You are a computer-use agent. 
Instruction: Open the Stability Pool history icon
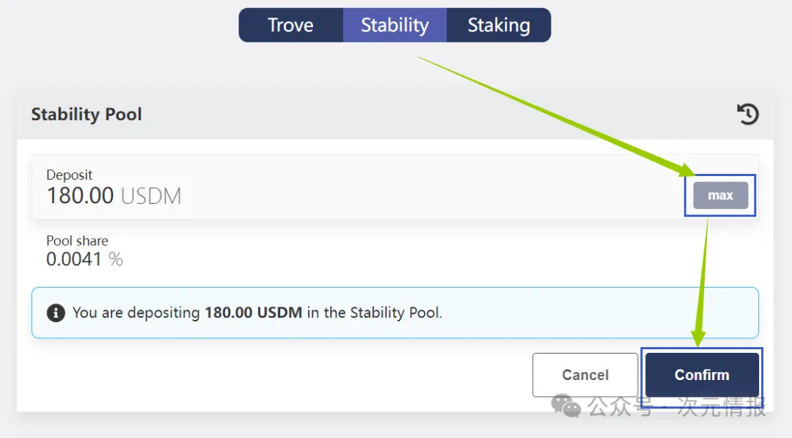[747, 114]
